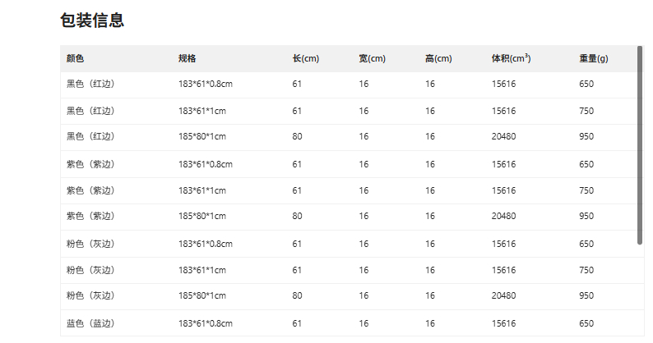
Task: Select 185*80*1cm spec in 粉色（灰边）row
Action: coord(201,295)
